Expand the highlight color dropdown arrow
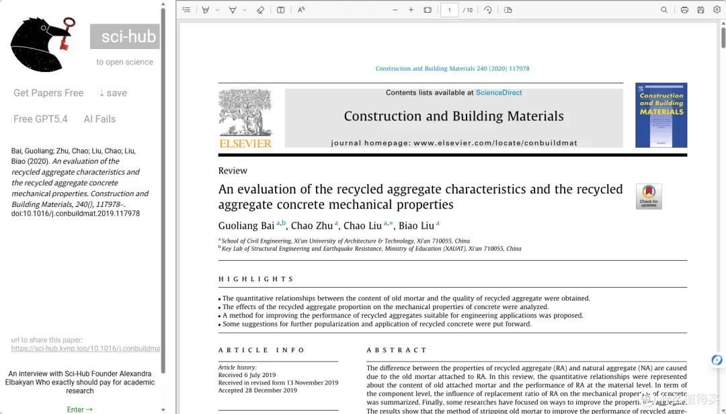The width and height of the screenshot is (726, 414). (218, 9)
